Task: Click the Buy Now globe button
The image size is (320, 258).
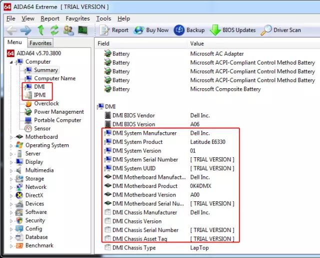Action: click(x=151, y=30)
